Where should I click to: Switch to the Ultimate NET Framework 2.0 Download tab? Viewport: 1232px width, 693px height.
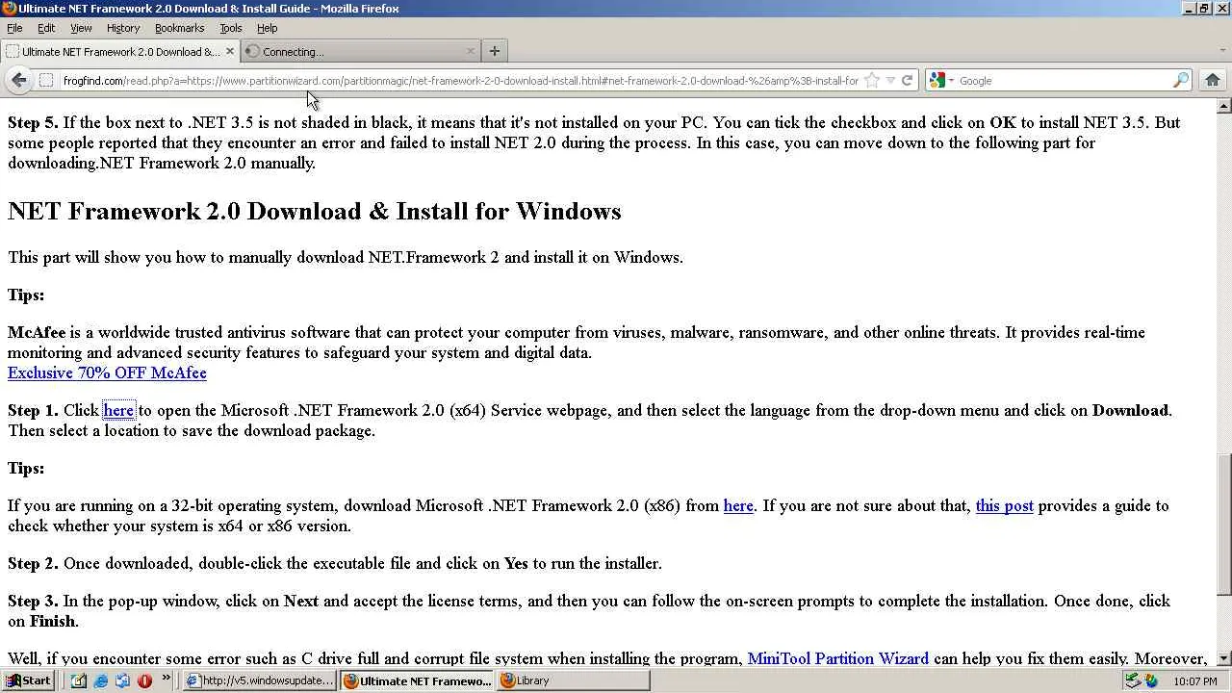120,51
